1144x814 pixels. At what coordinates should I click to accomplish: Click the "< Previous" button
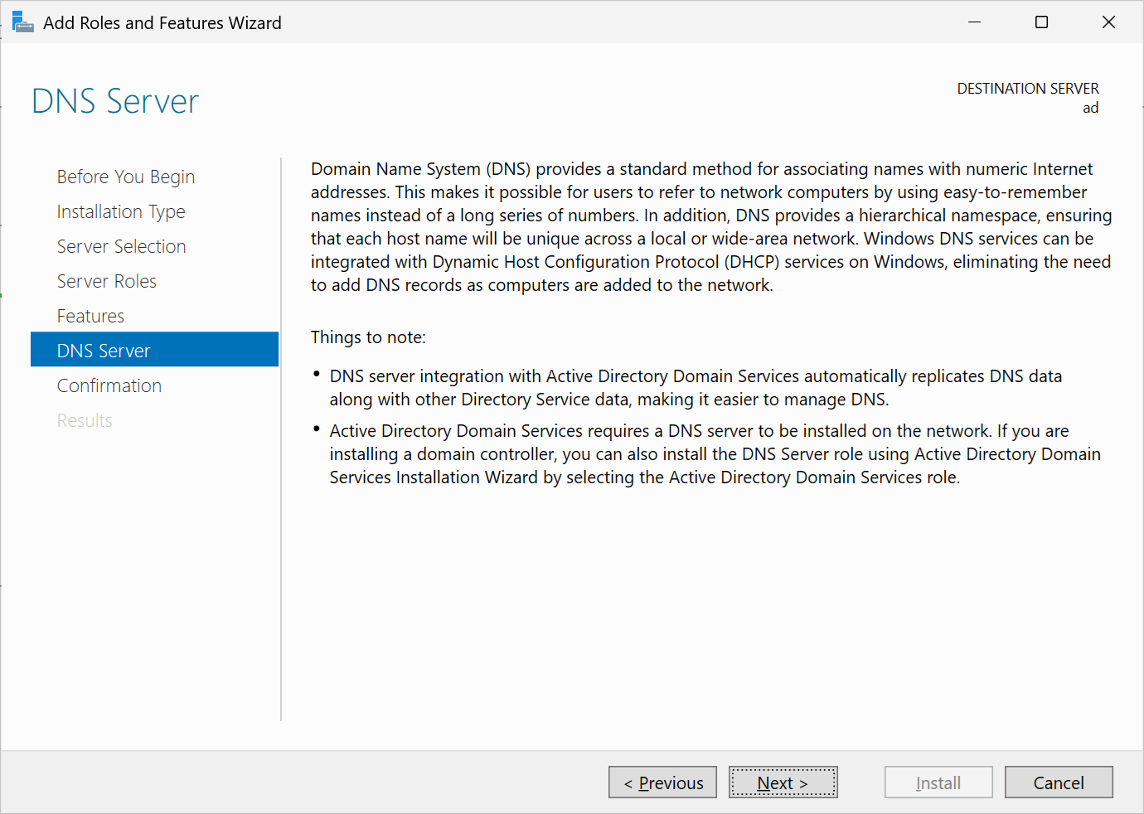[x=662, y=782]
